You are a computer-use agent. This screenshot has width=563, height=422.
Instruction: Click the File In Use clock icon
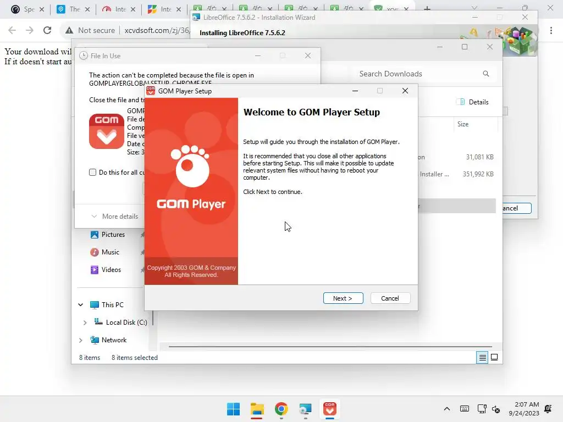(84, 55)
